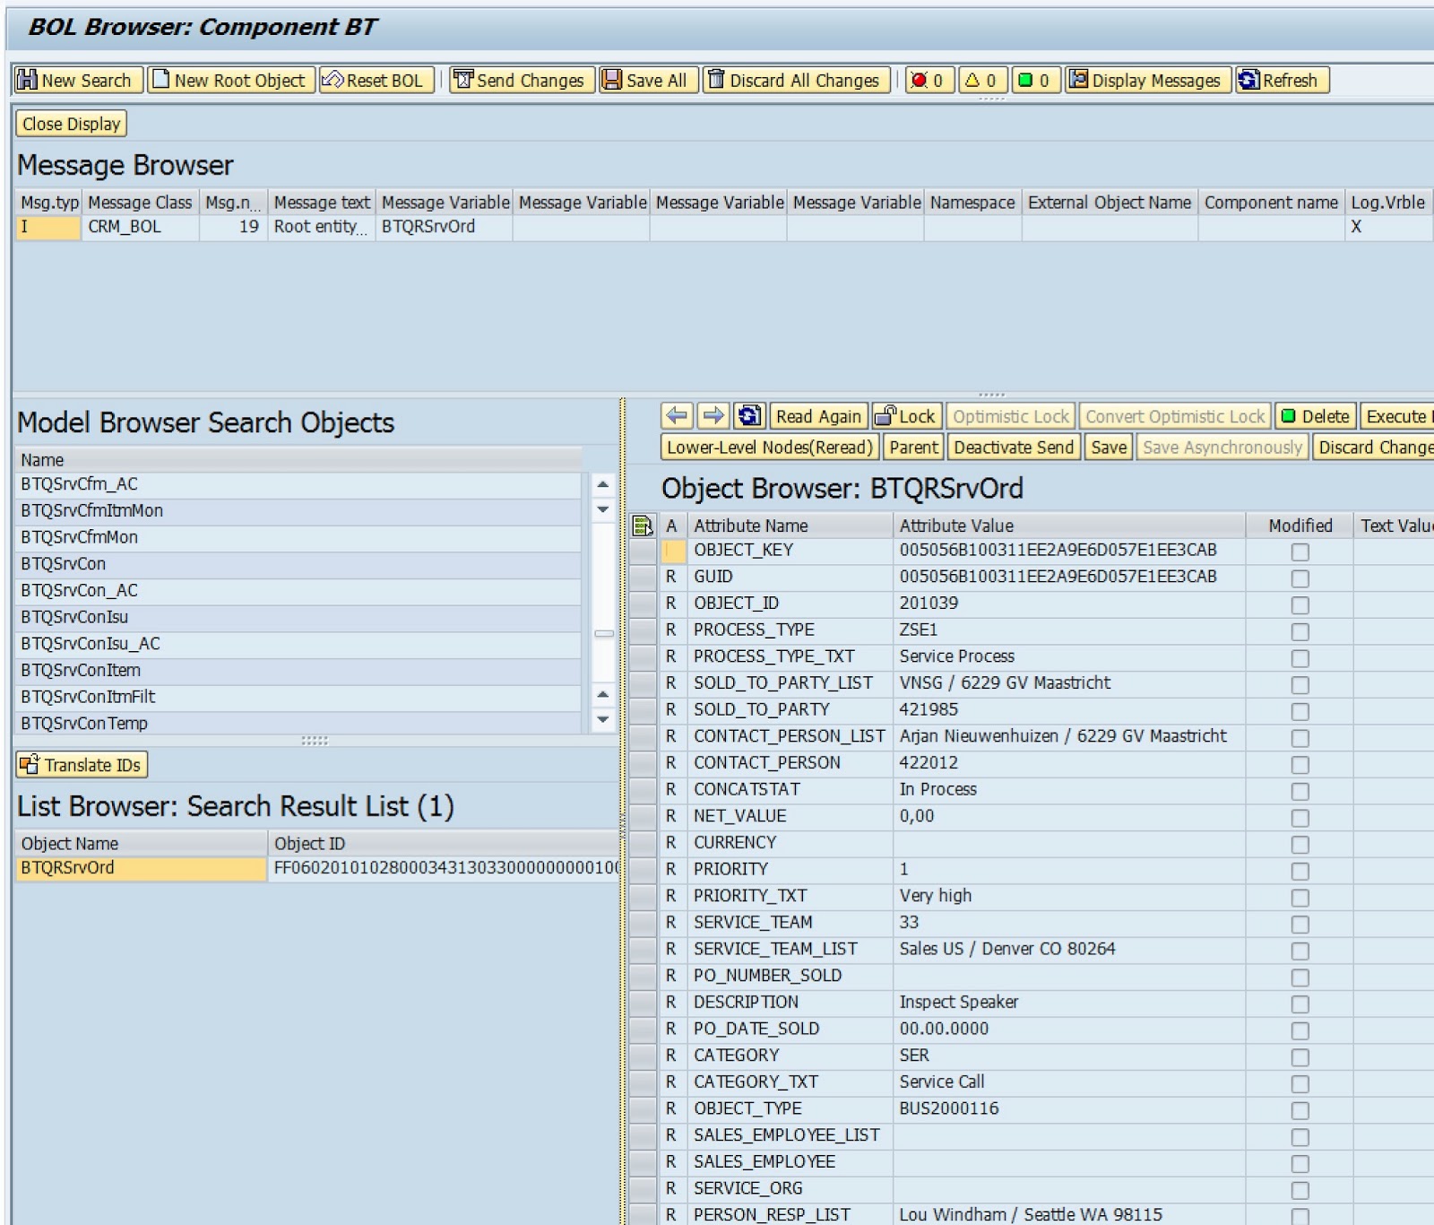Toggle Modified checkbox for PRIORITY_TXT

pos(1300,898)
